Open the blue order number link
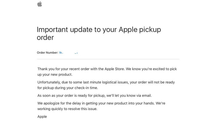 68,53
